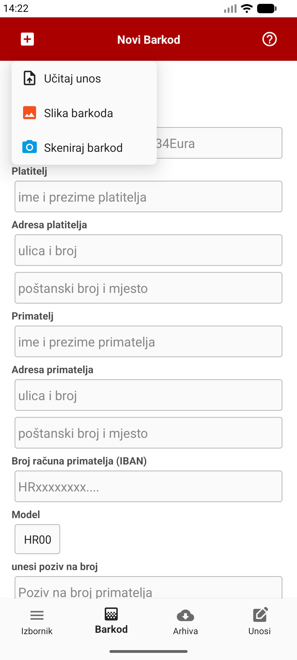The image size is (297, 660).
Task: Tap the blue camera scan icon
Action: pos(29,147)
